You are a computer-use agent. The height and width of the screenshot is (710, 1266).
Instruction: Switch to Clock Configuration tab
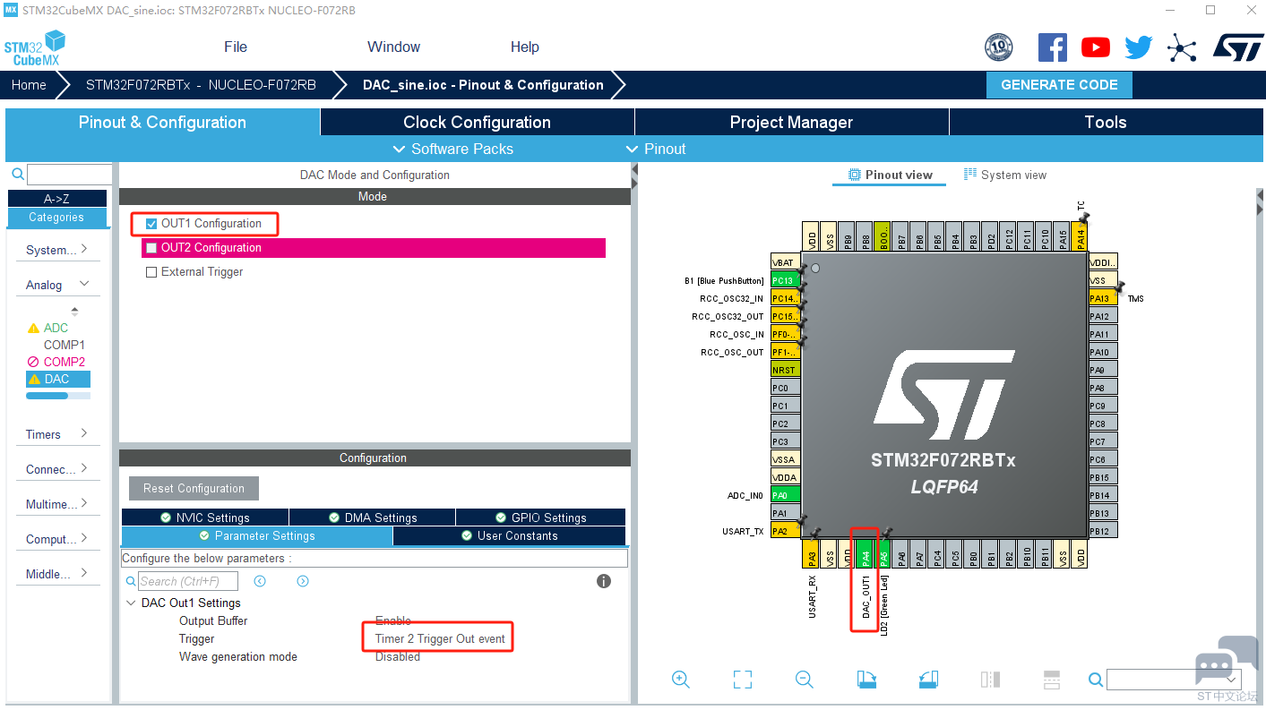coord(477,123)
